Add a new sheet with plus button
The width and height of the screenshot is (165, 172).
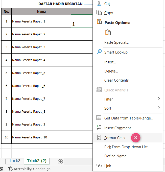60,161
